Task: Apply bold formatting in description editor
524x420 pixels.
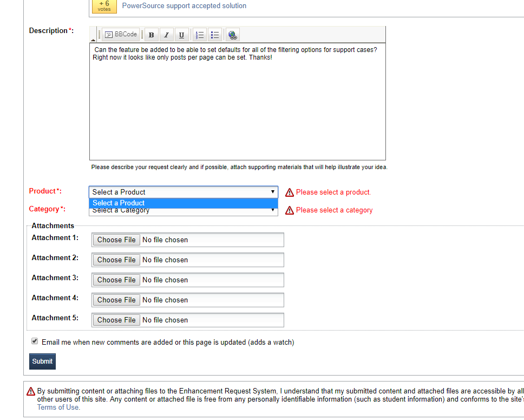Action: (x=152, y=35)
